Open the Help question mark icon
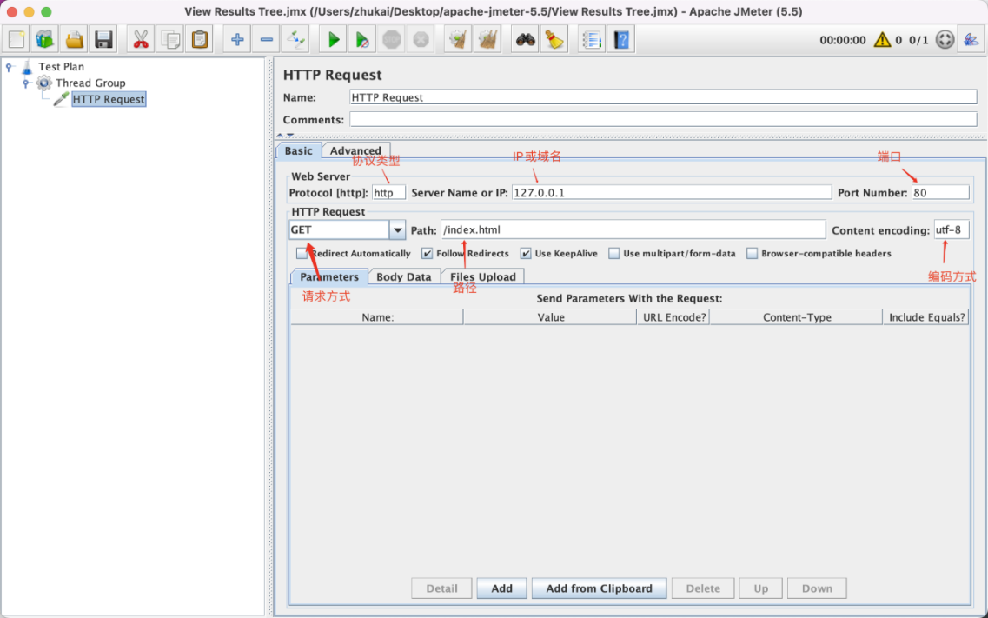 click(x=620, y=39)
